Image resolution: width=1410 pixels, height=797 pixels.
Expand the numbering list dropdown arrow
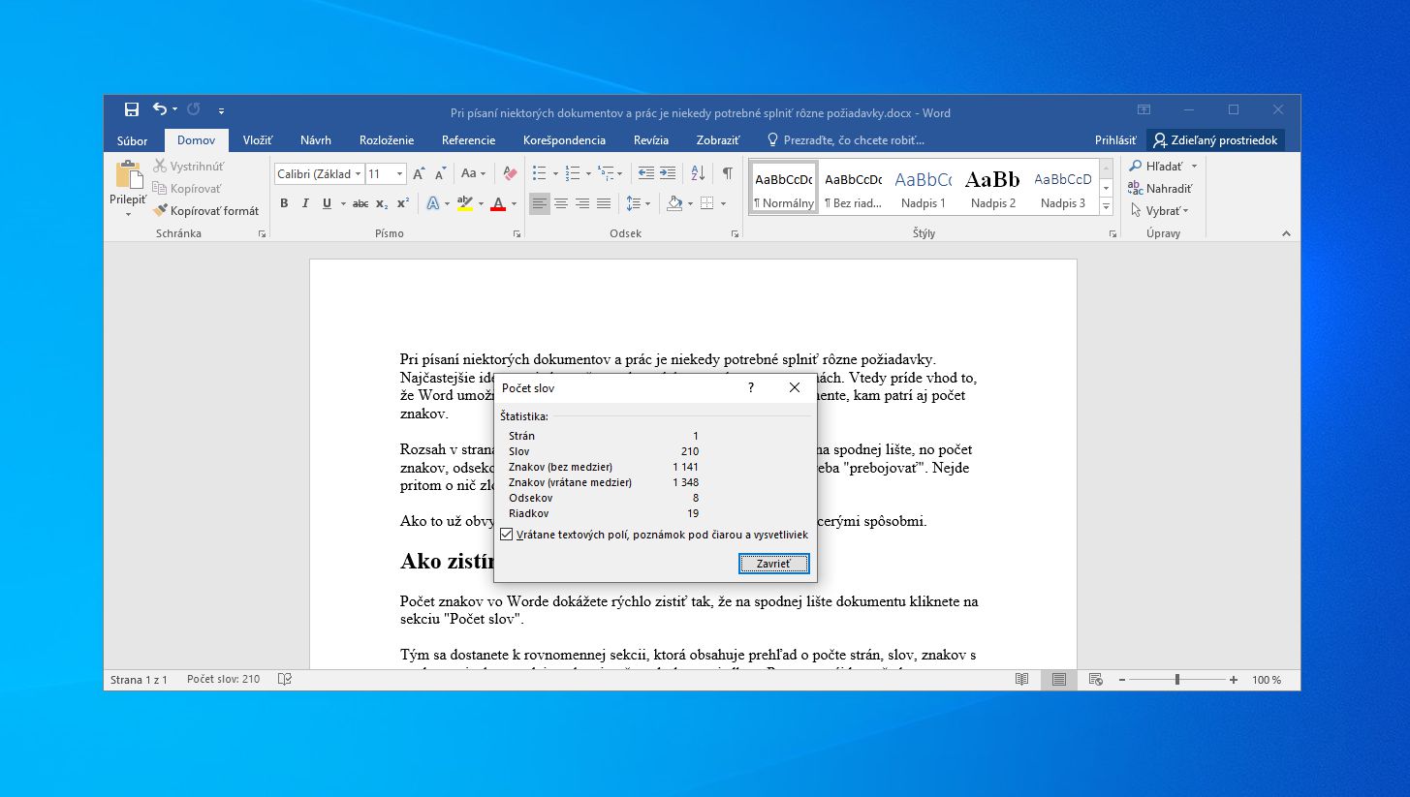pyautogui.click(x=587, y=173)
